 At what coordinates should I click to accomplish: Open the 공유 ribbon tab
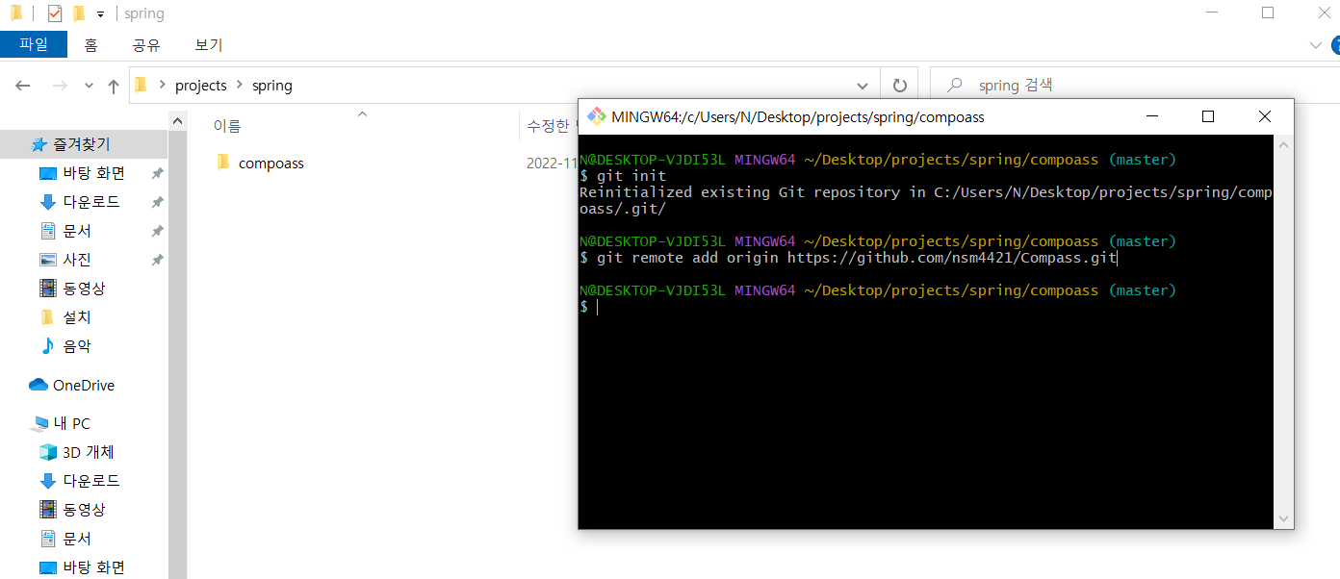pyautogui.click(x=146, y=44)
